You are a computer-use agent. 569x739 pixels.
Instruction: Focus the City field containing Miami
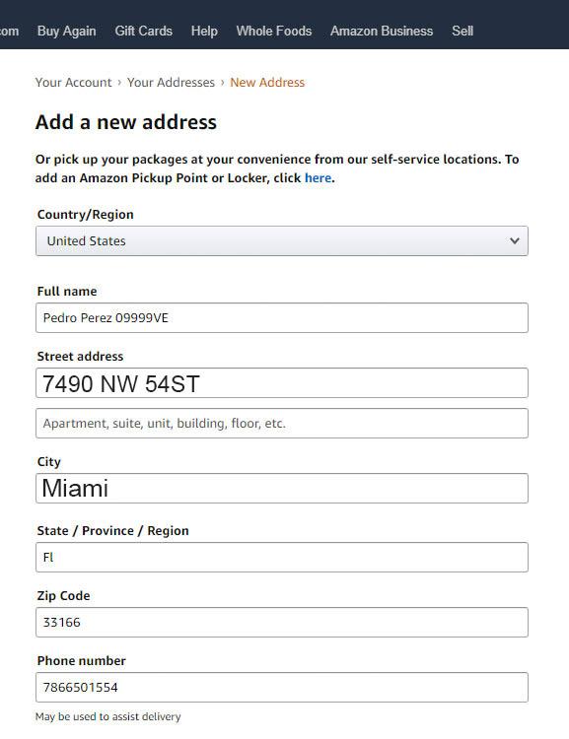[x=282, y=489]
